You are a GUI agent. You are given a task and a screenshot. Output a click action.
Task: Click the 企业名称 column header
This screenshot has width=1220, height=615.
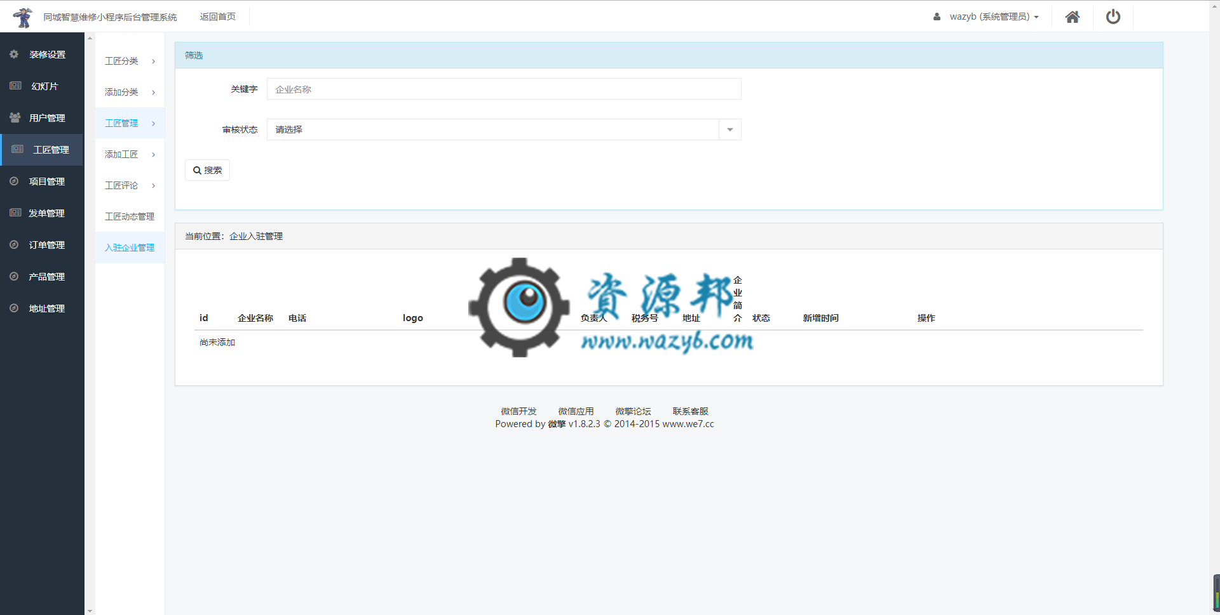tap(255, 318)
